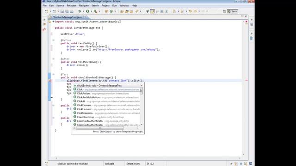
Task: Collapse the @After testShutDown method
Action: (54, 59)
